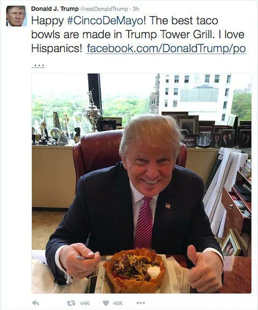258x310 pixels.
Task: Open the three-dot more options menu
Action: (x=141, y=302)
